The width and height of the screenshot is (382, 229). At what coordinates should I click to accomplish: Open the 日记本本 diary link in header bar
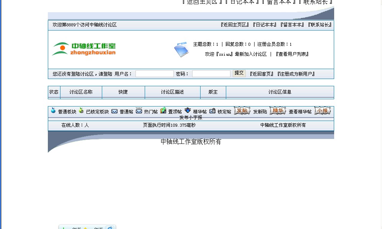tap(264, 25)
